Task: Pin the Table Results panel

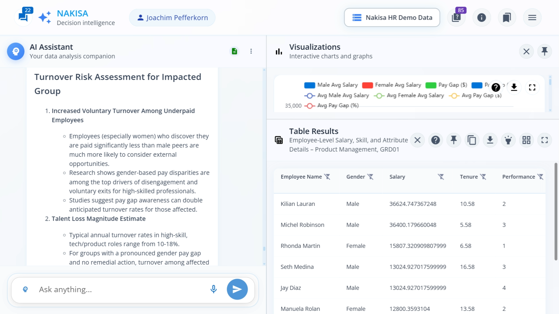Action: pos(454,140)
